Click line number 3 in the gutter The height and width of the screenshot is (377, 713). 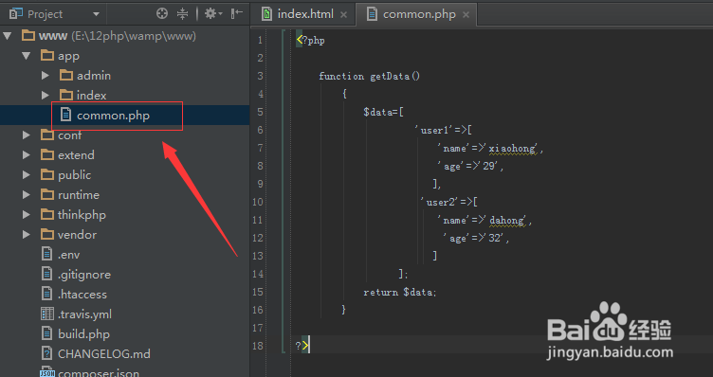coord(260,76)
